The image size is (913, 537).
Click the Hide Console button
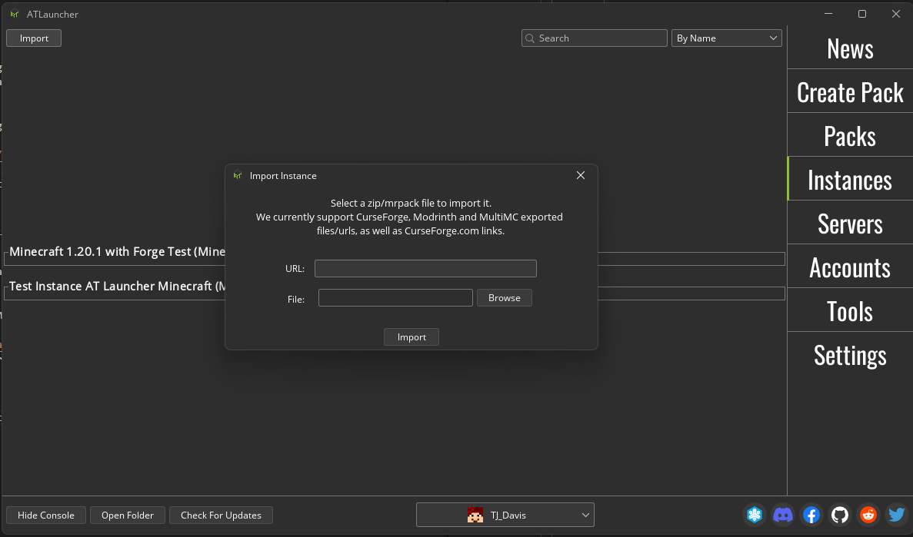coord(46,515)
